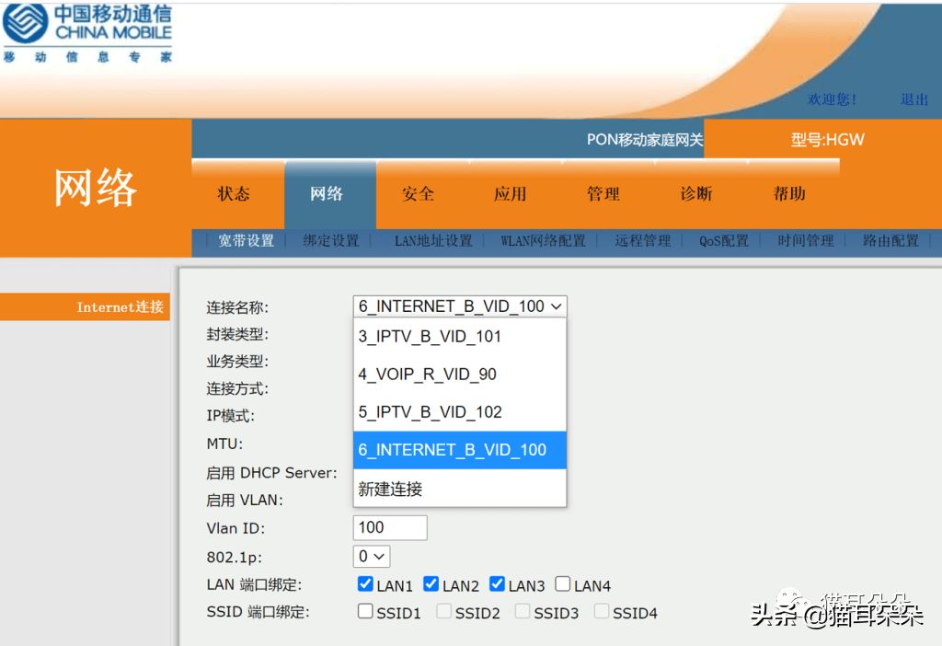Switch to the 安全 tab
Image resolution: width=942 pixels, height=646 pixels.
click(418, 194)
